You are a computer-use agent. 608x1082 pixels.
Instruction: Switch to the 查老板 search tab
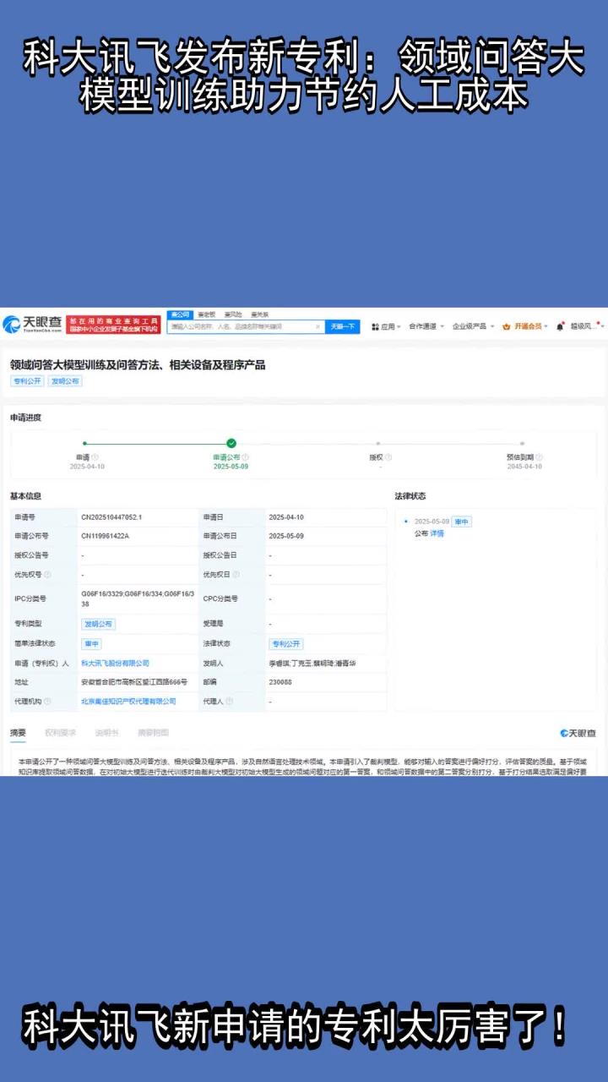point(207,314)
